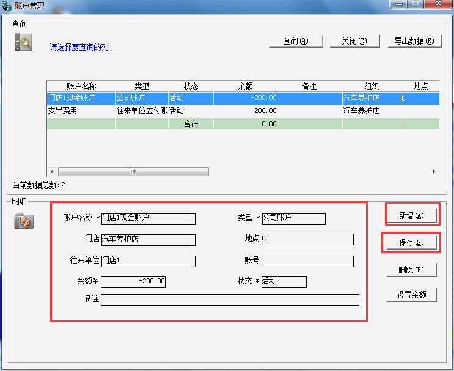Focus the 备注 input field in 明细
This screenshot has height=371, width=454.
230,300
